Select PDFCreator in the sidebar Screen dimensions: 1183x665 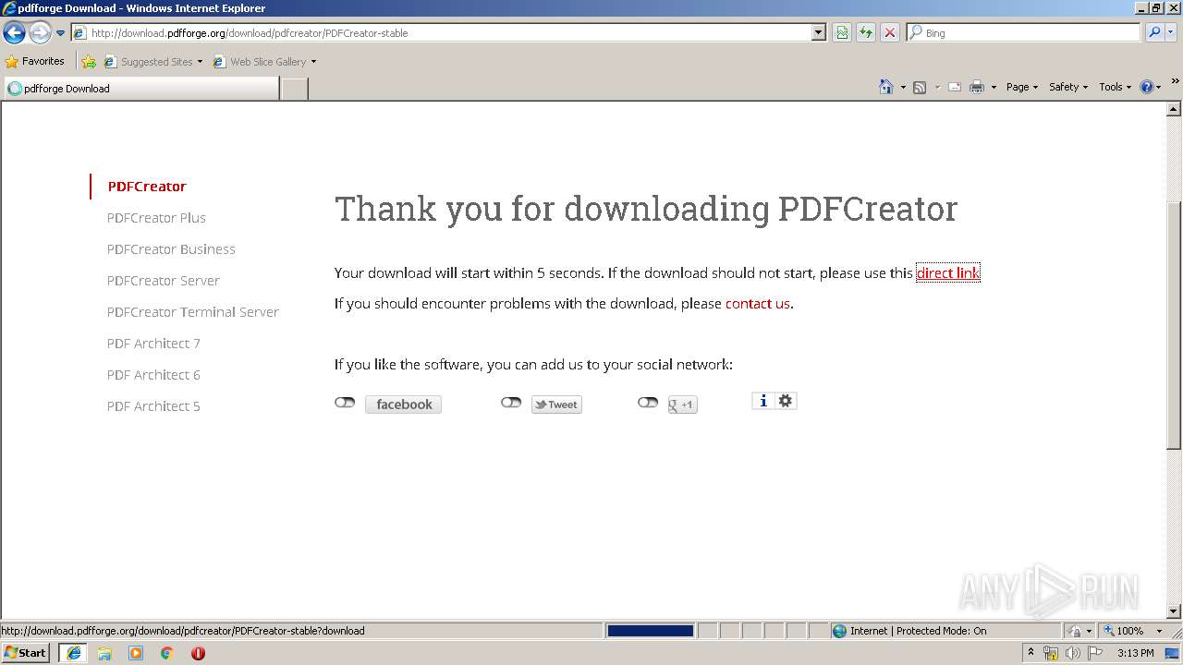(x=147, y=187)
